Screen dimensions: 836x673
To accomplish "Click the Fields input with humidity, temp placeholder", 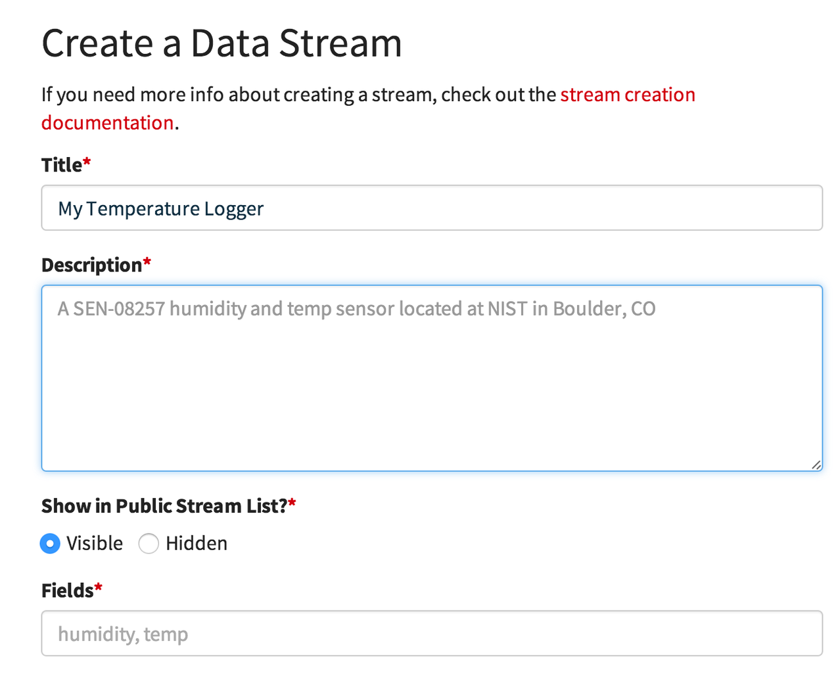I will [x=431, y=634].
